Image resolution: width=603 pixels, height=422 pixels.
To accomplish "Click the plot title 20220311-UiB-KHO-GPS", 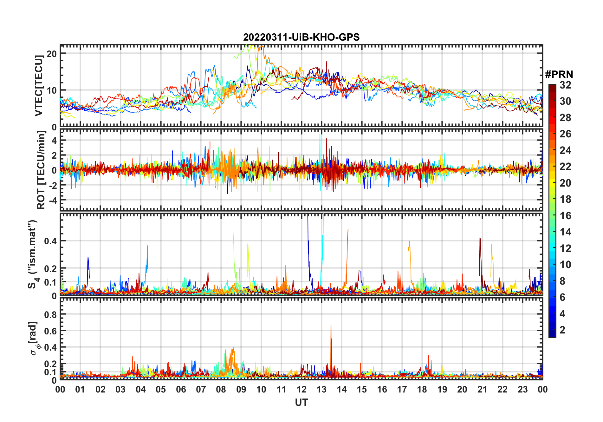I will 301,37.
